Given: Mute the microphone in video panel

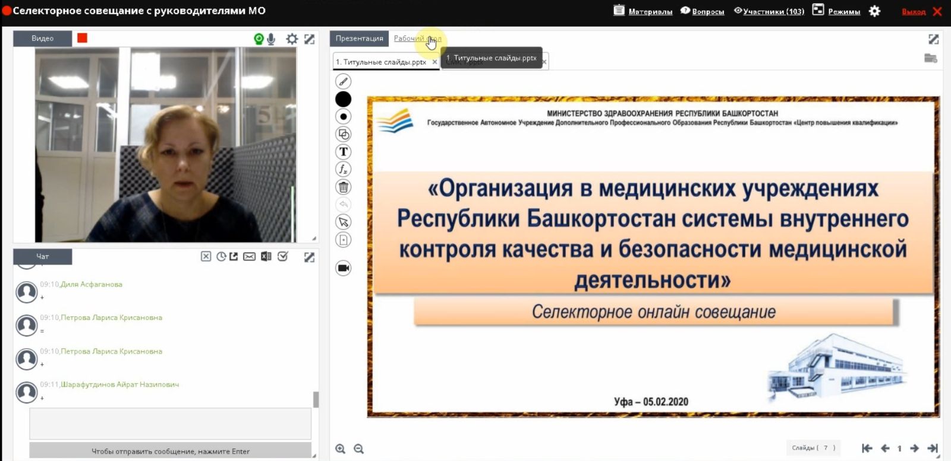Looking at the screenshot, I should click(271, 39).
